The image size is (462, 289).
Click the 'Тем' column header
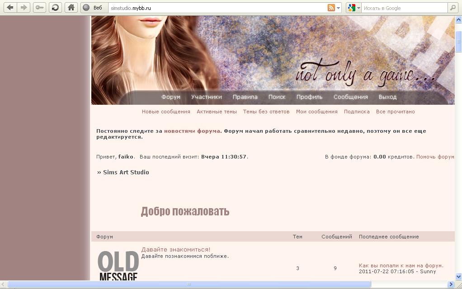coord(297,237)
